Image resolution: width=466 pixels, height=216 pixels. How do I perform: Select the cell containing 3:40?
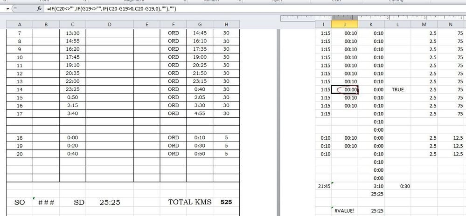[72, 113]
